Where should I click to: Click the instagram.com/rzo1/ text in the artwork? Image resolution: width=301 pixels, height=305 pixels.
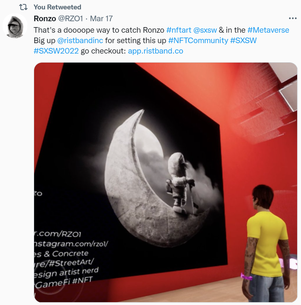(71, 244)
